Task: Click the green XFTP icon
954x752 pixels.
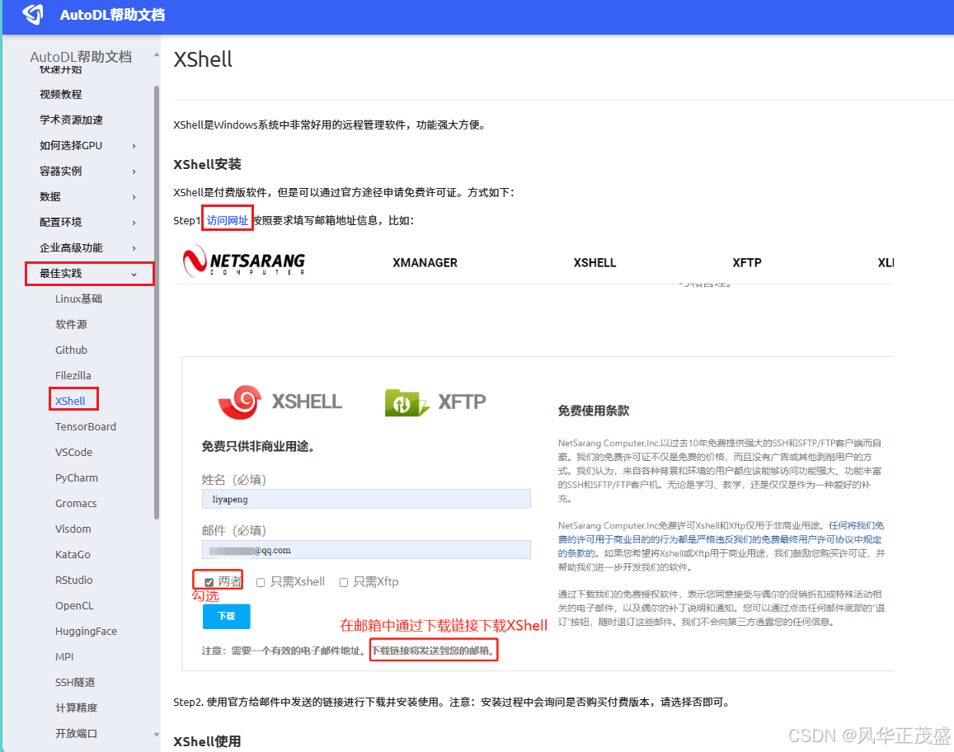Action: click(x=406, y=402)
